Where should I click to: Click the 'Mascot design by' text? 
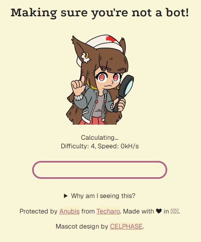coord(82,227)
